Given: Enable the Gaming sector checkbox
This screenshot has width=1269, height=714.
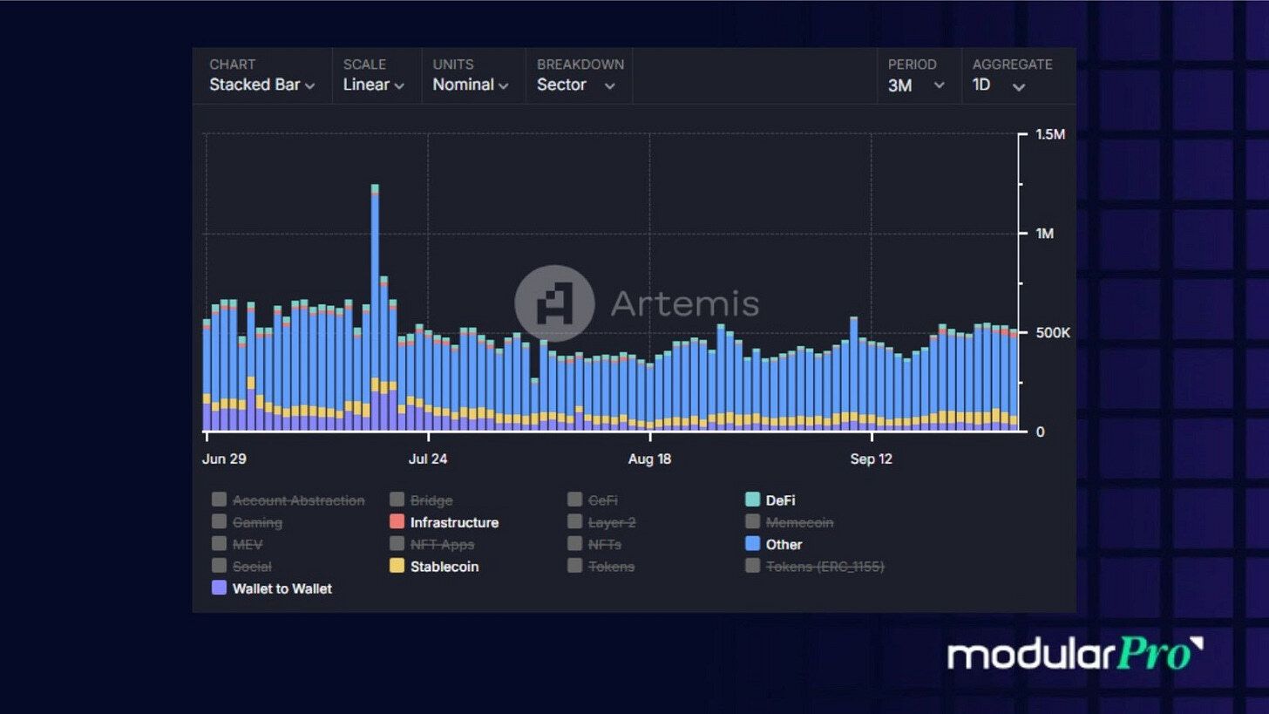Looking at the screenshot, I should (219, 522).
